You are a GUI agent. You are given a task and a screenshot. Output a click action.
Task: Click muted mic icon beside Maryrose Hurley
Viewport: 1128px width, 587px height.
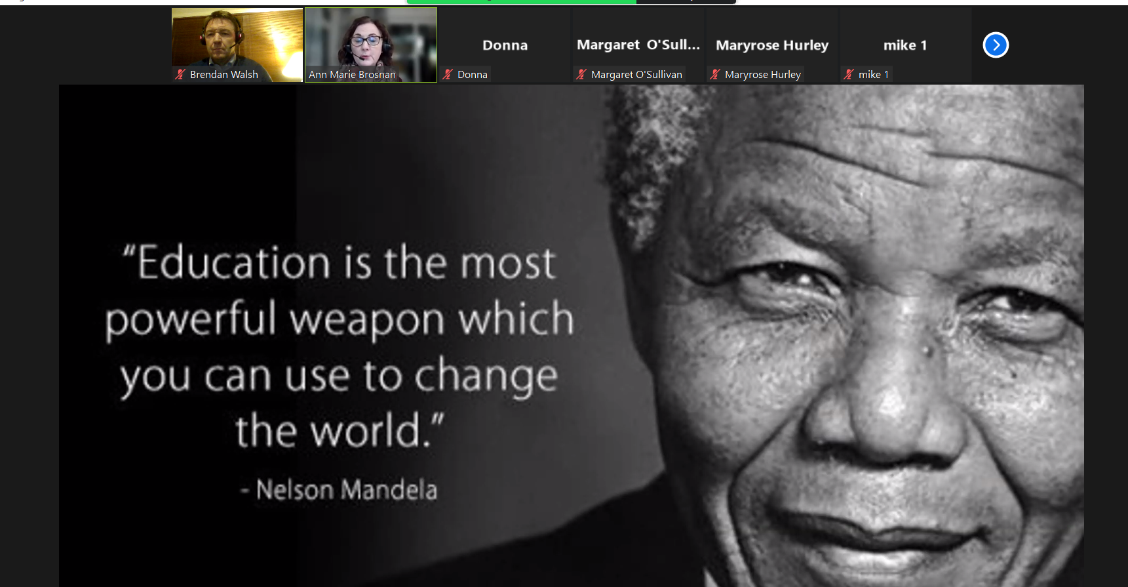tap(715, 75)
